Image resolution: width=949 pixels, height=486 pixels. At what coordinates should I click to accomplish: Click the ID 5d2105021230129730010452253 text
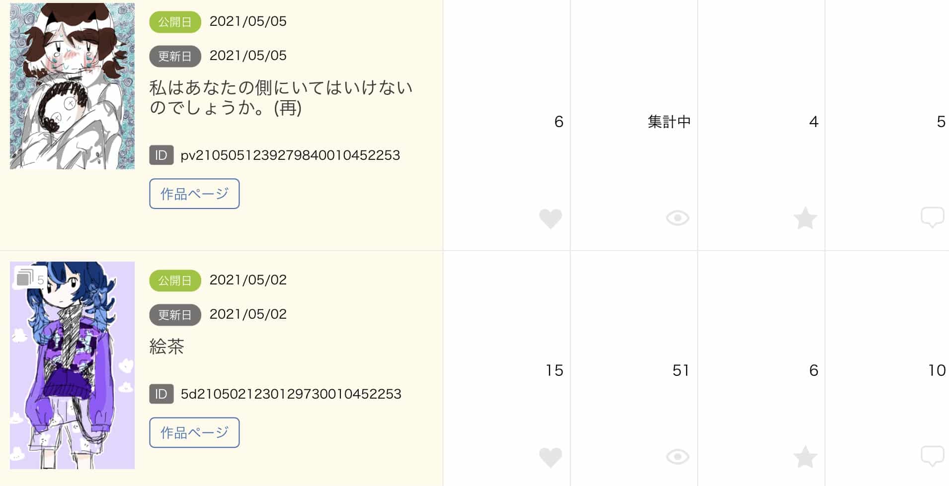291,394
